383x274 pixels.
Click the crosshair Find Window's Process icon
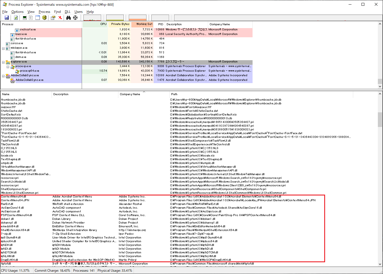click(75, 18)
